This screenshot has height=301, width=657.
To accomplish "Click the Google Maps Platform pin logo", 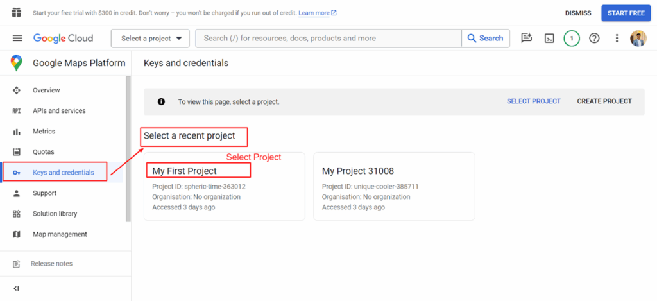I will pos(17,63).
